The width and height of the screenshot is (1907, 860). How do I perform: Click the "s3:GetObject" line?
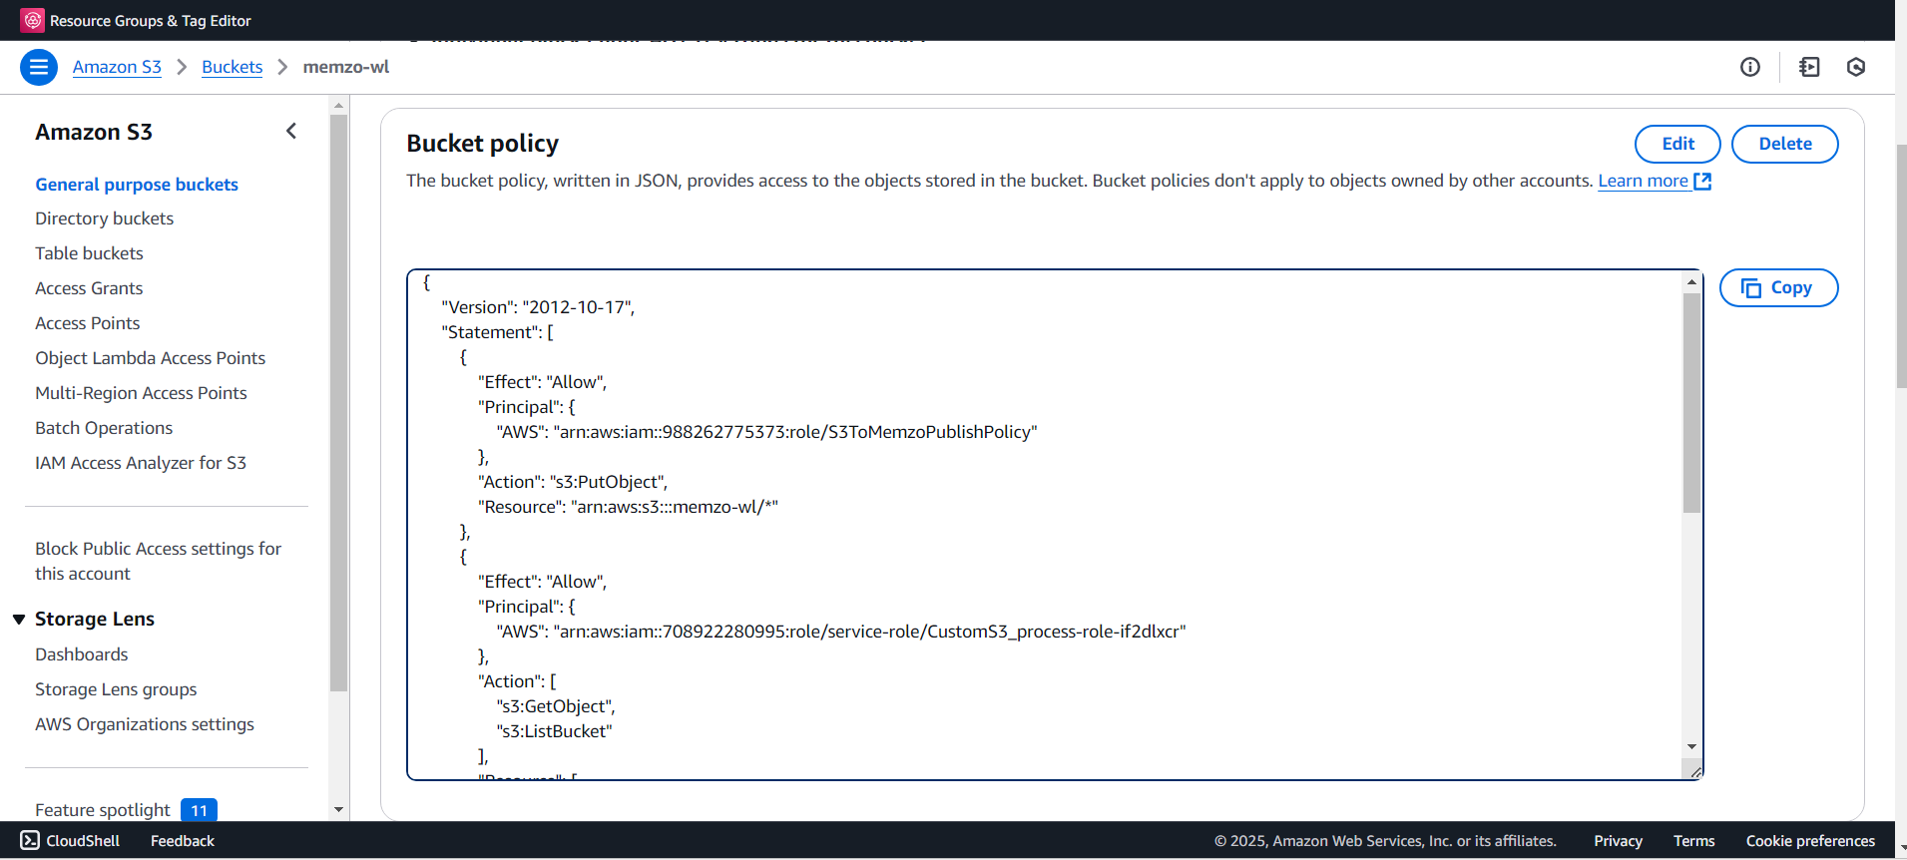coord(556,706)
